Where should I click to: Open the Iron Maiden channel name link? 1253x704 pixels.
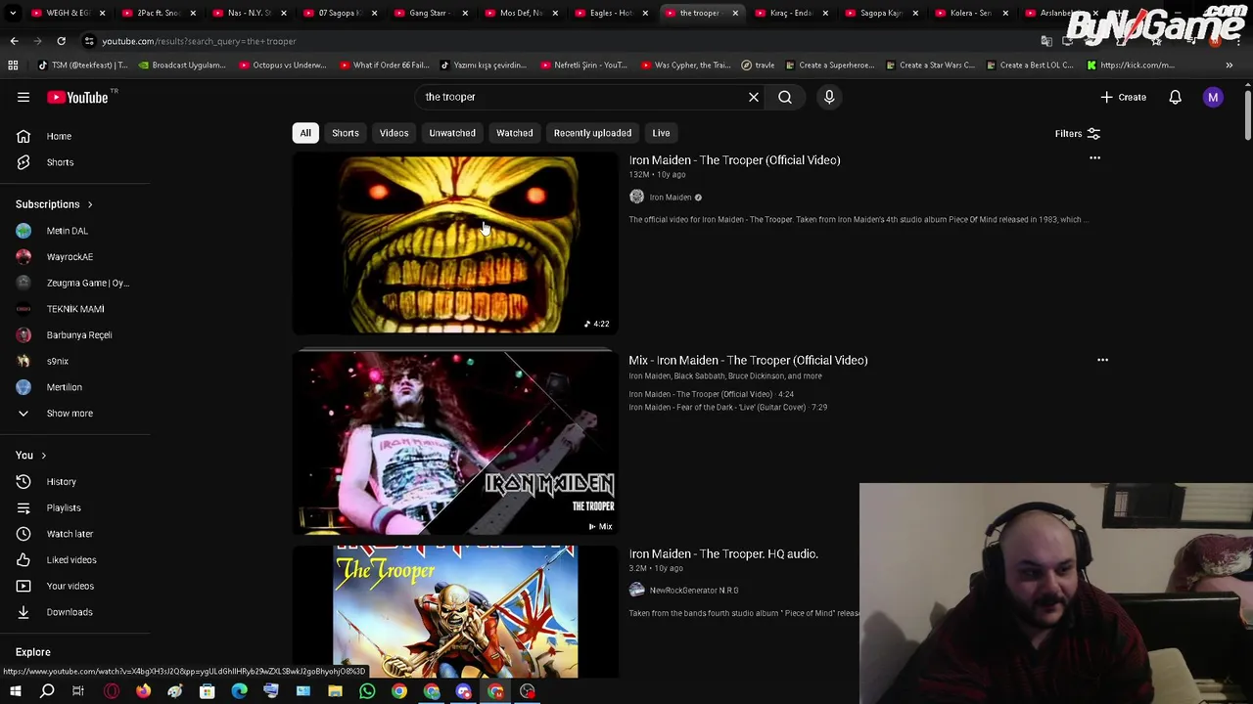(671, 198)
